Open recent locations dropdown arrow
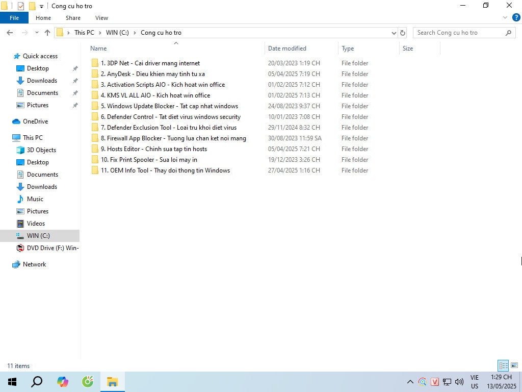 pyautogui.click(x=37, y=33)
